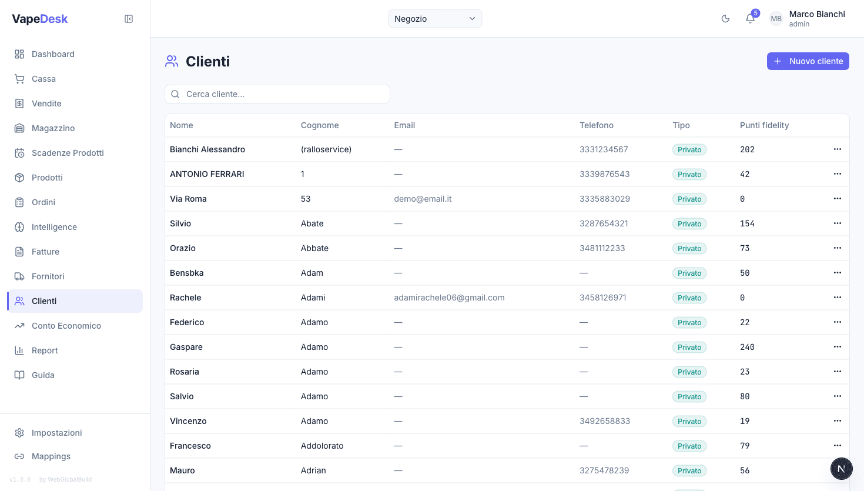Open the floating N button at bottom right
This screenshot has height=491, width=864.
(x=841, y=469)
